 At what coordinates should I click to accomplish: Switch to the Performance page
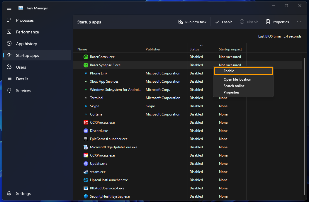pos(37,32)
